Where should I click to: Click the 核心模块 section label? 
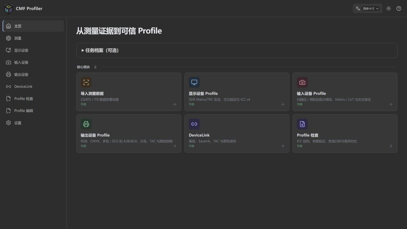(x=83, y=67)
